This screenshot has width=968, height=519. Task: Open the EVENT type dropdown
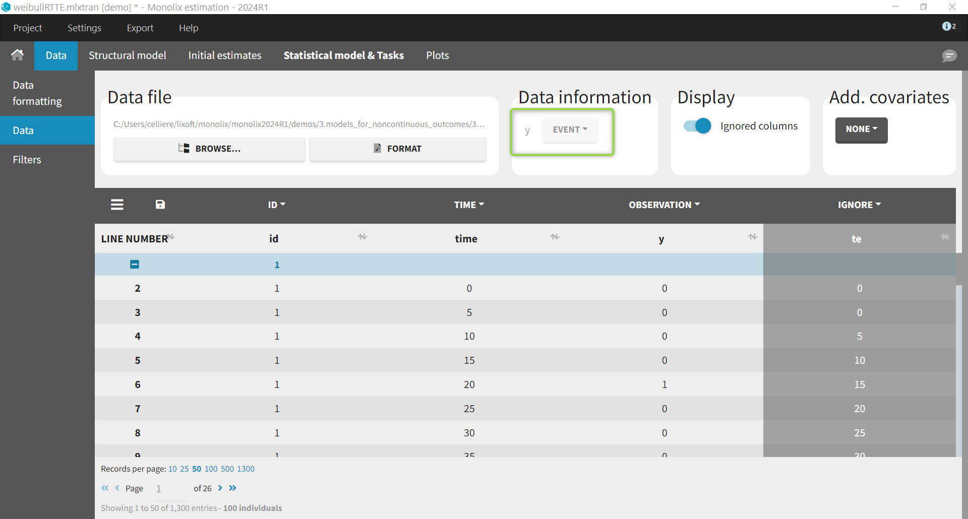click(x=570, y=130)
